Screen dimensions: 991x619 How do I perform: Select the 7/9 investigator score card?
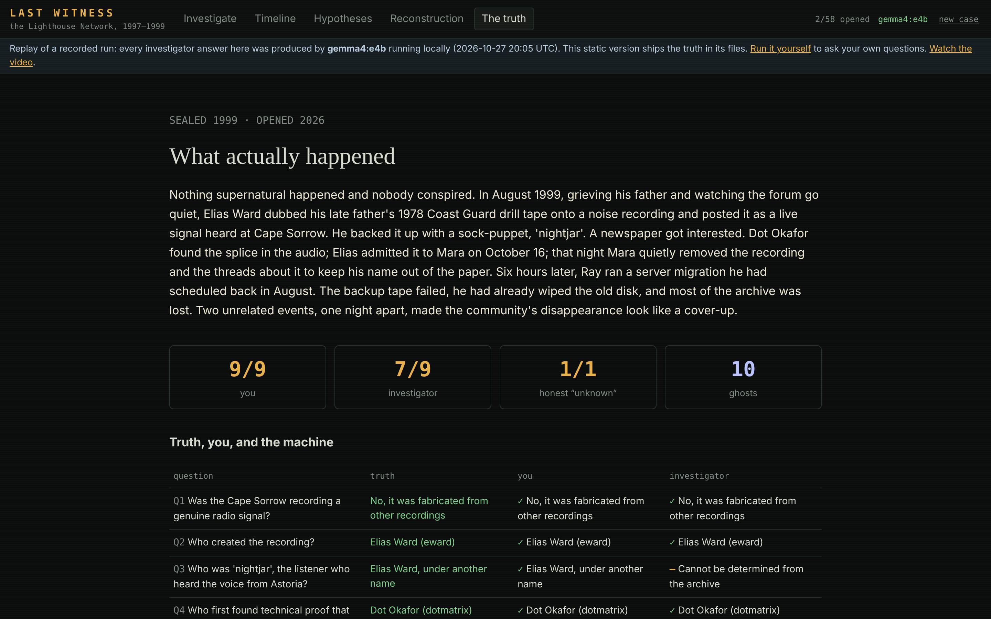click(413, 377)
